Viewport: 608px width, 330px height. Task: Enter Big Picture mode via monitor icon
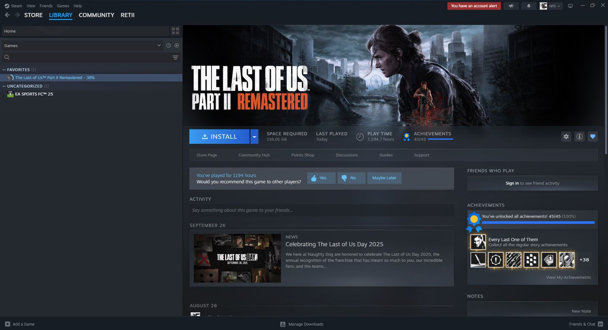click(x=570, y=6)
